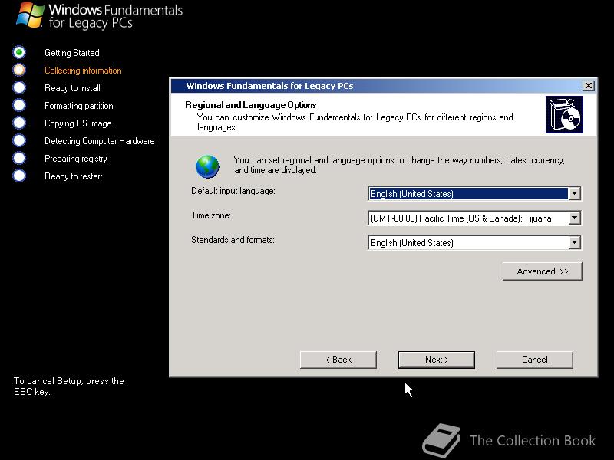Screen dimensions: 614x460
Task: Click the Ready to restart step circle
Action: (x=18, y=176)
